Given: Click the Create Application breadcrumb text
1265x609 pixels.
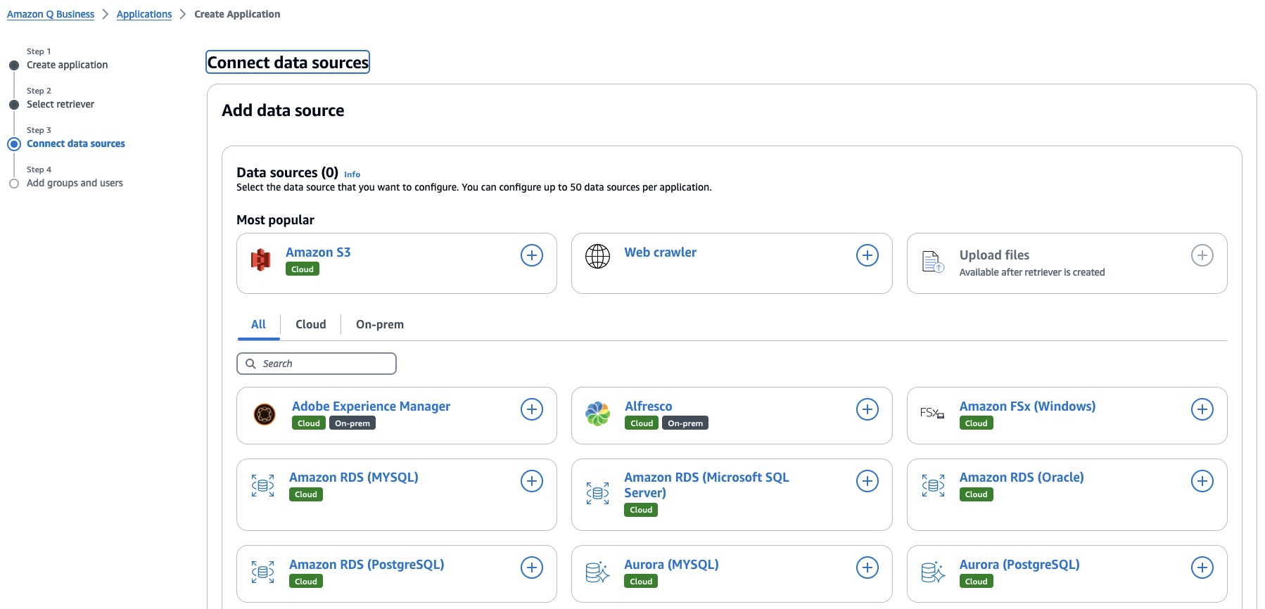Looking at the screenshot, I should coord(237,14).
